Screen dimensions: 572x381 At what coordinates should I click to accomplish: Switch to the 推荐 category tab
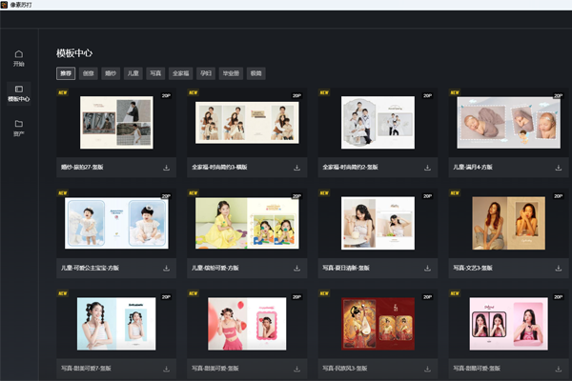66,72
